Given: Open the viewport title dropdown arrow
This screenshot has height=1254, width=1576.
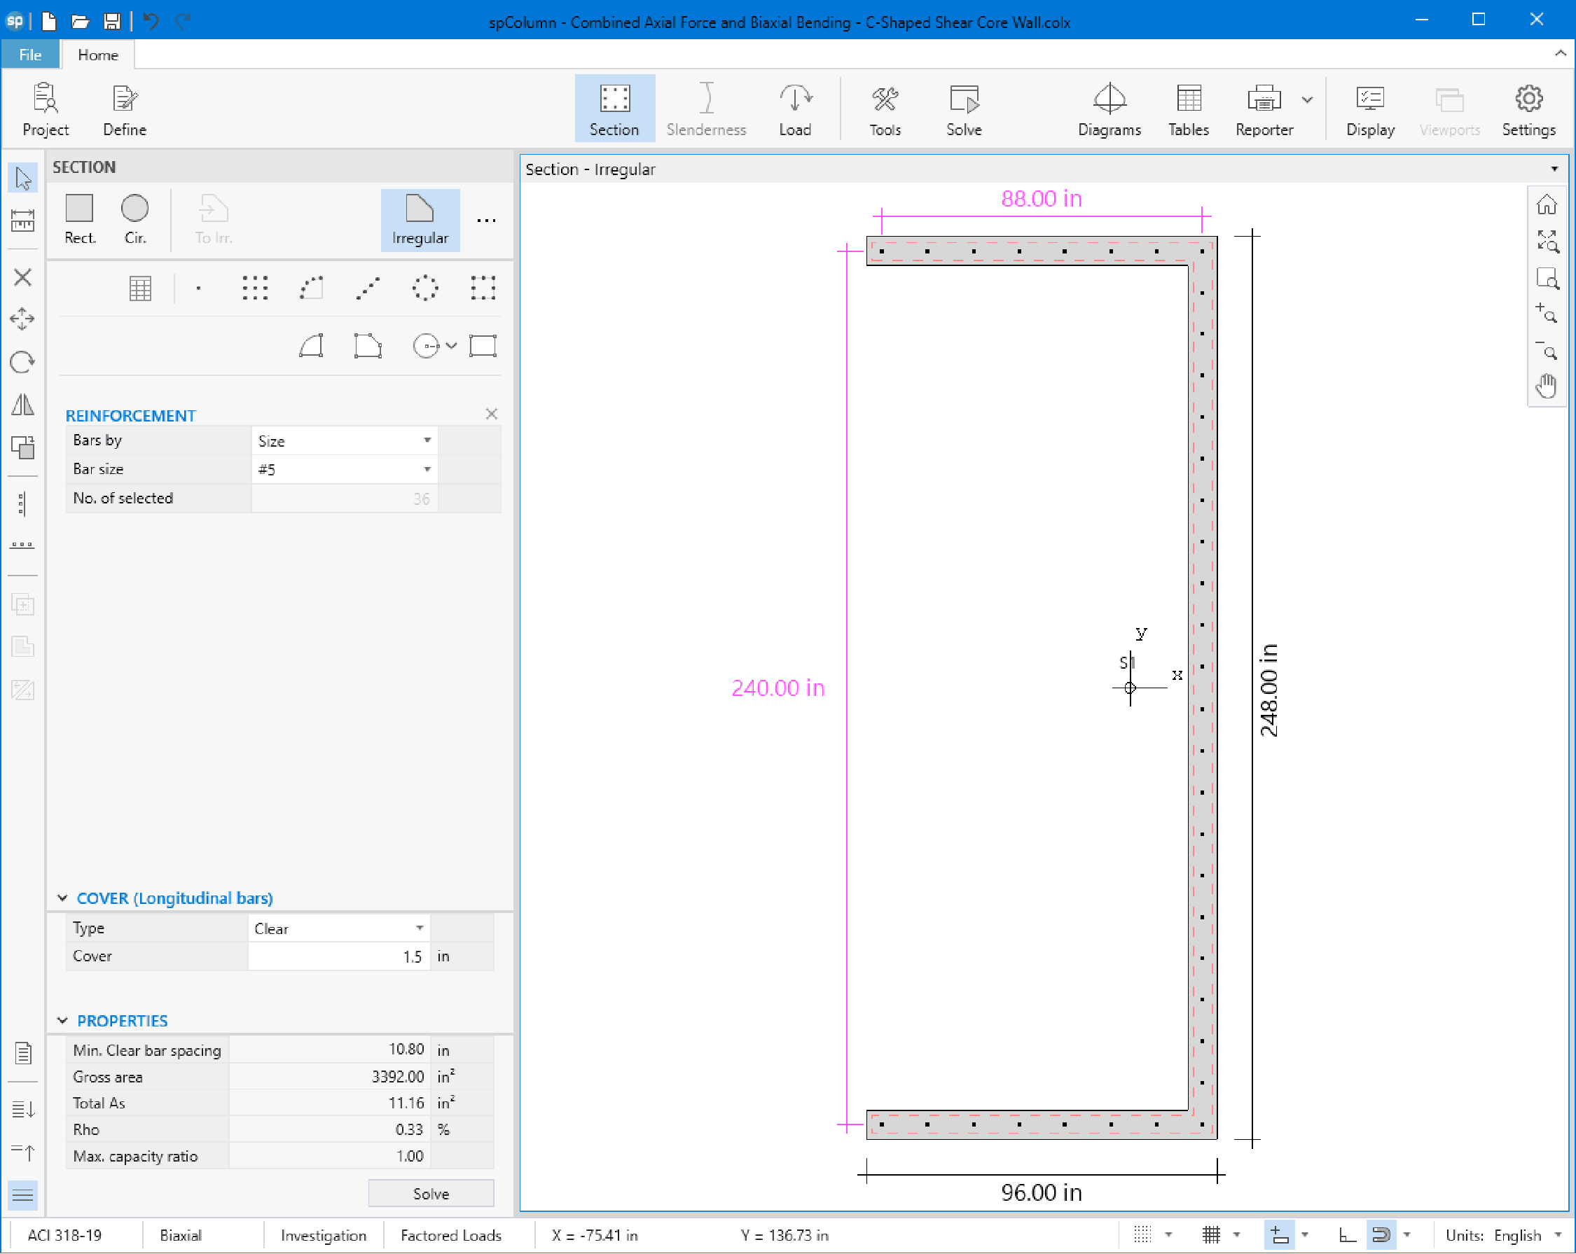Looking at the screenshot, I should [1554, 169].
